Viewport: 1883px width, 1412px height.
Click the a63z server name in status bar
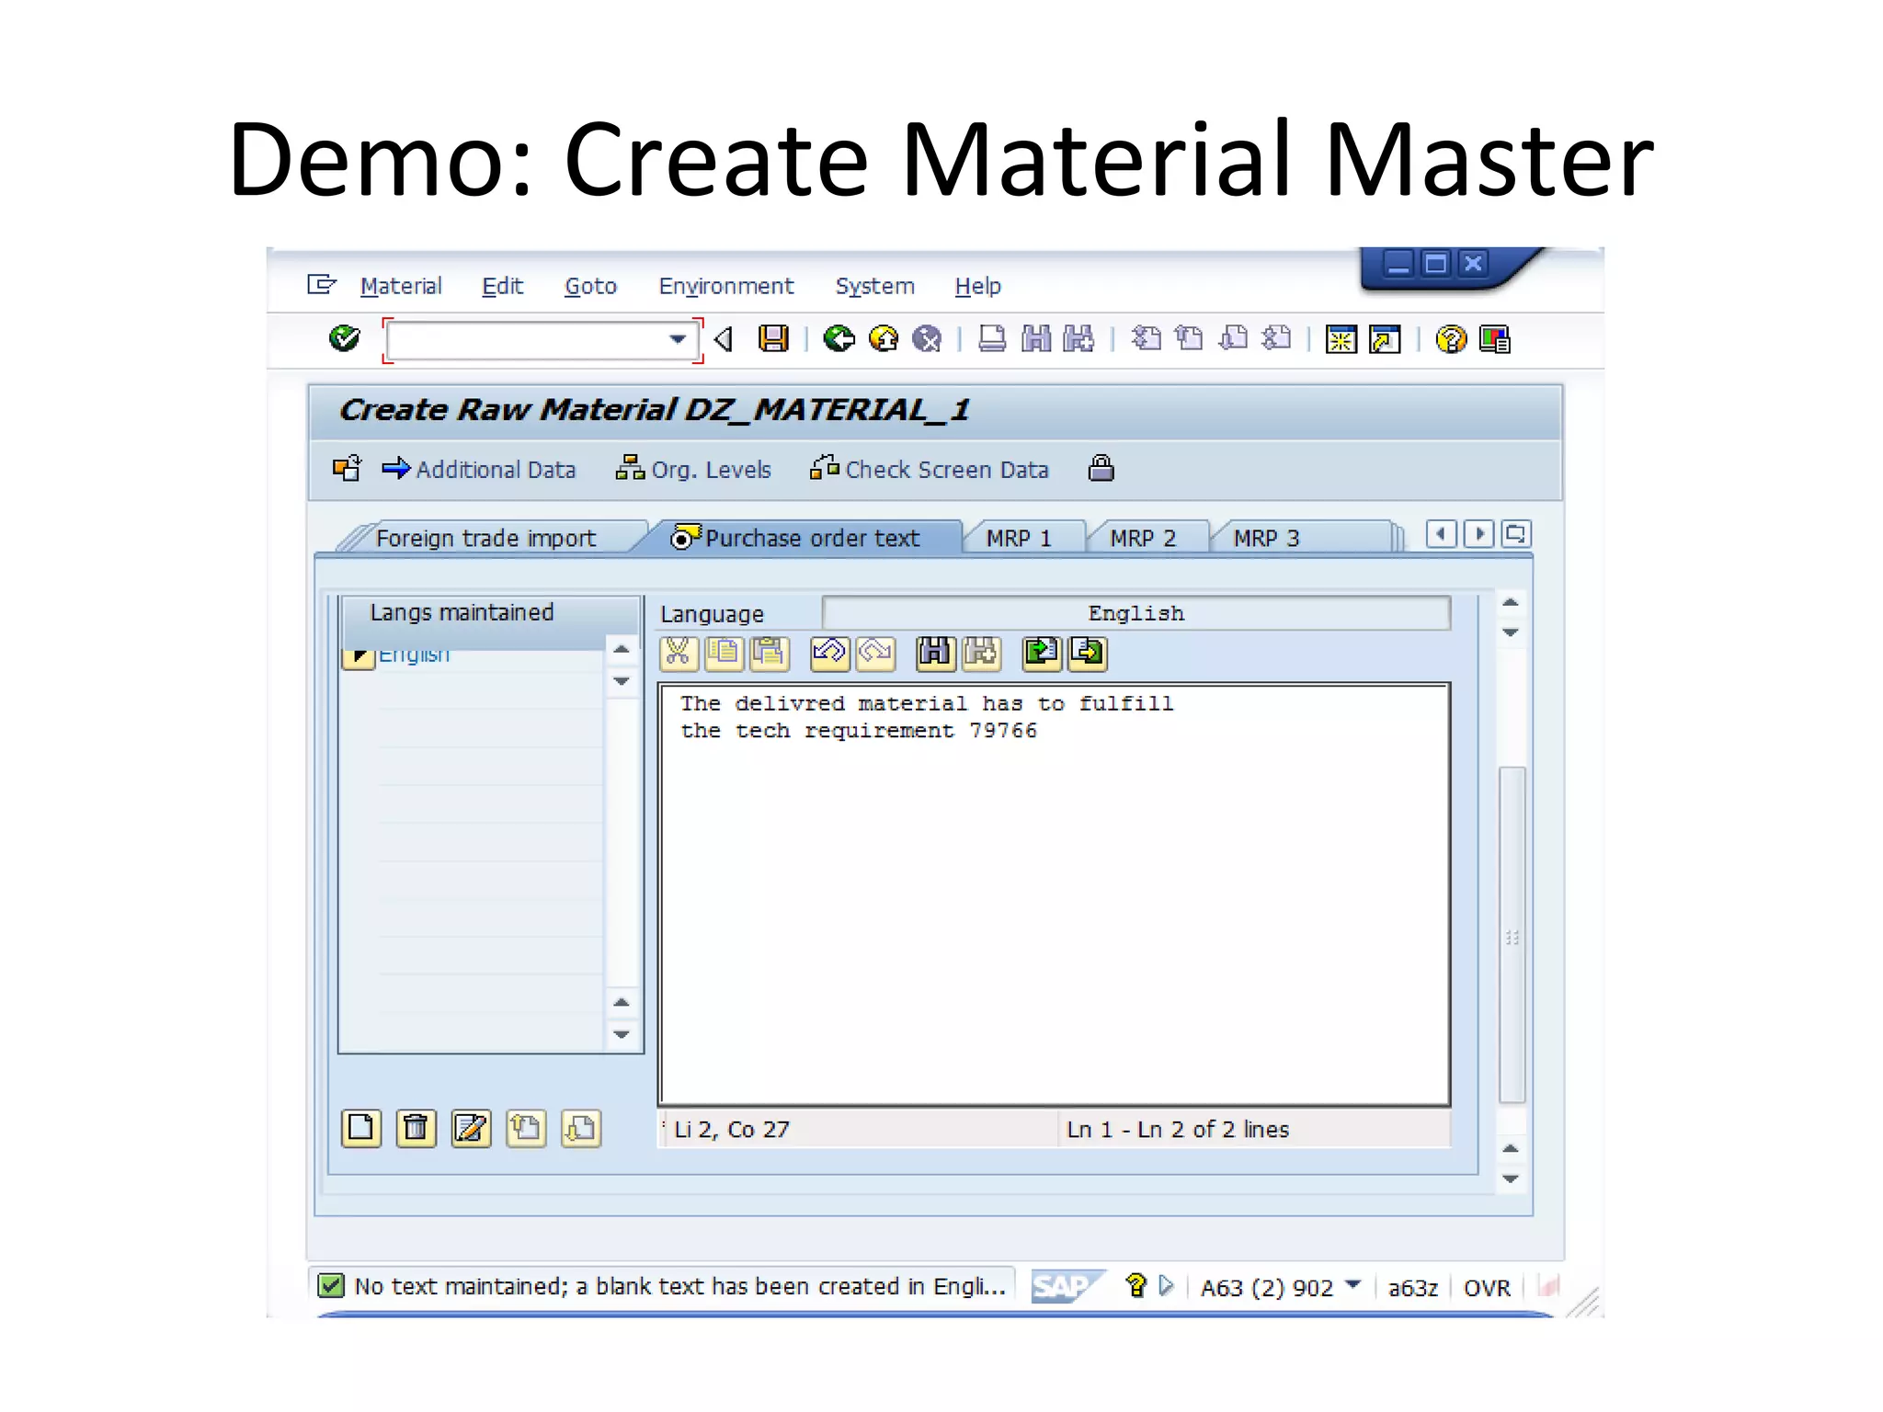(x=1413, y=1287)
